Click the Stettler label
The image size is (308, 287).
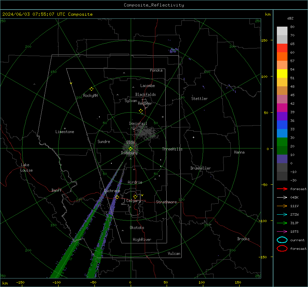[200, 99]
